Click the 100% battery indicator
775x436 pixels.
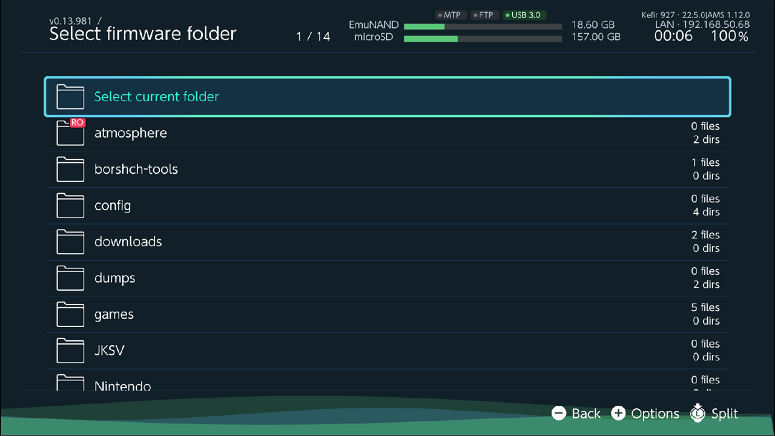pyautogui.click(x=730, y=36)
